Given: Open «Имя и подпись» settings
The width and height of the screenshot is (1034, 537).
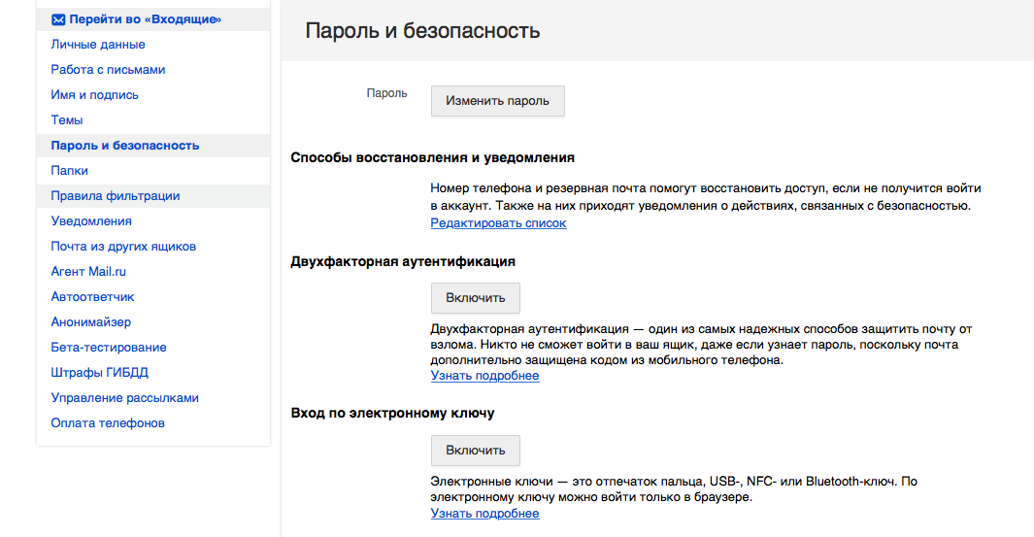Looking at the screenshot, I should [x=94, y=95].
